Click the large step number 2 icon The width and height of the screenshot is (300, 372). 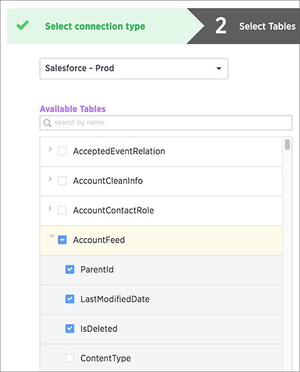(221, 25)
